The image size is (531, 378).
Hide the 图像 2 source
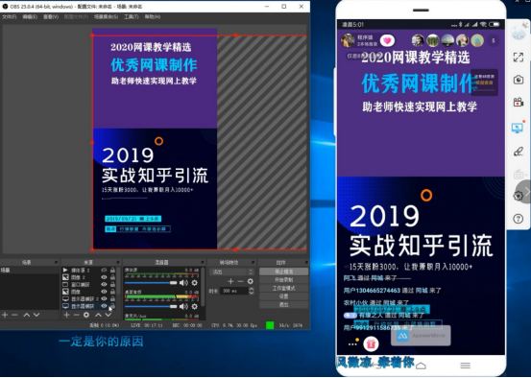(104, 277)
